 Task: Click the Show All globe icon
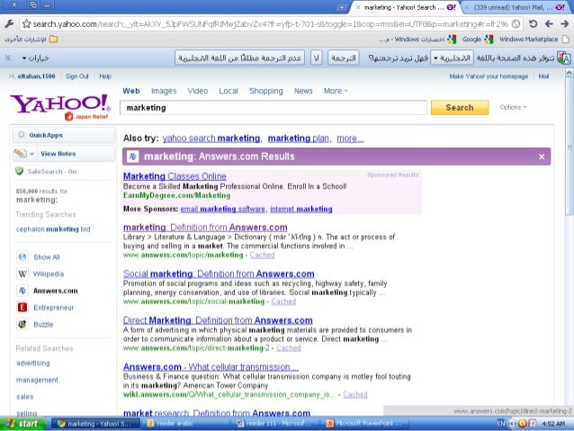tap(22, 256)
